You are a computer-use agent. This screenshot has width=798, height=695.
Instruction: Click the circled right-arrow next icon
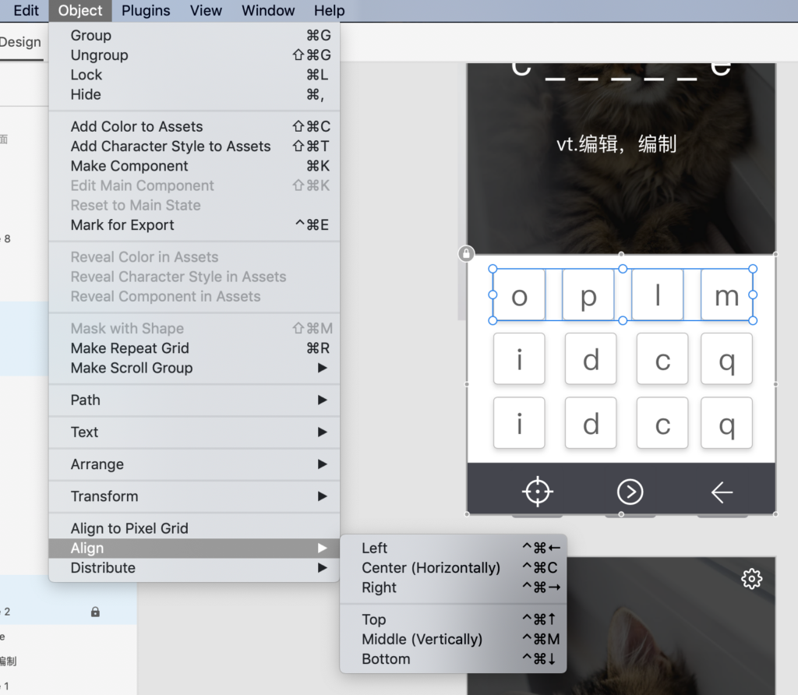coord(630,492)
